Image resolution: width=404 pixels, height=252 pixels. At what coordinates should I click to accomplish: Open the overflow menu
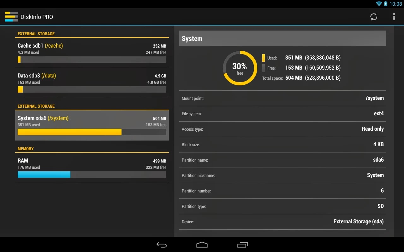[x=394, y=16]
